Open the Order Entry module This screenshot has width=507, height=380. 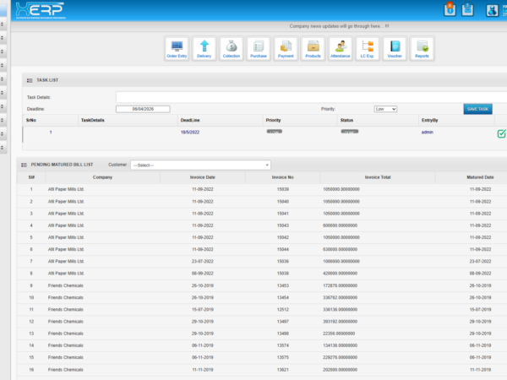tap(177, 49)
